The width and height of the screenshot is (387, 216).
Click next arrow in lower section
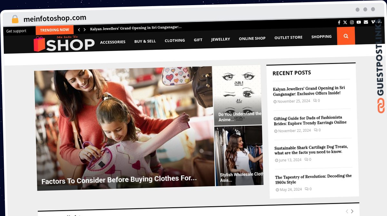click(352, 211)
